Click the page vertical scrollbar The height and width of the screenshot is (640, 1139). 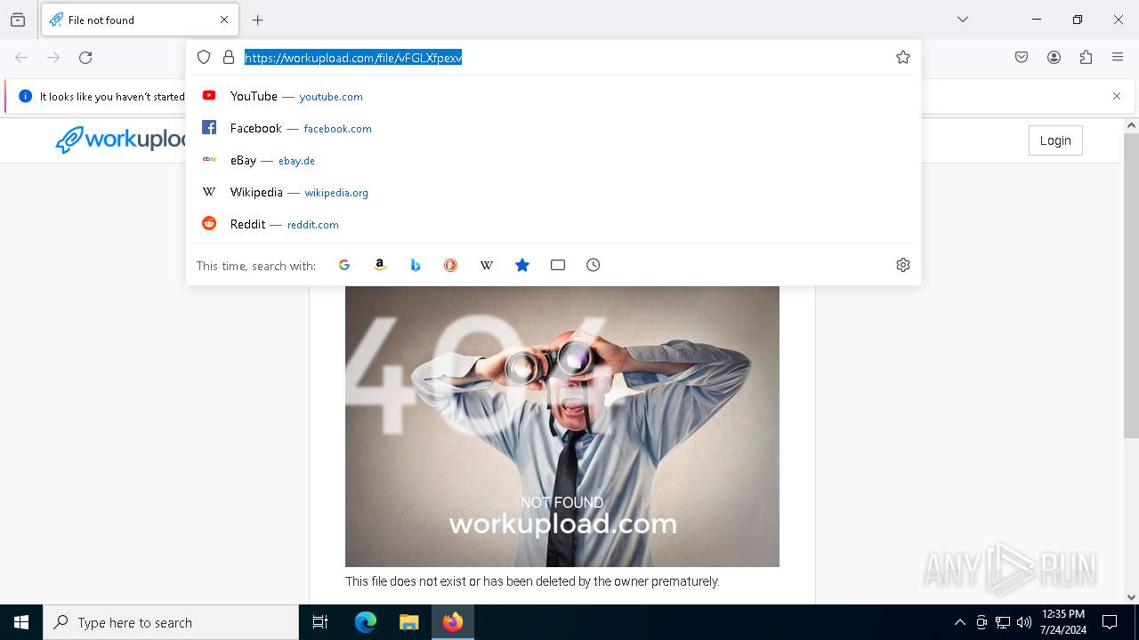click(1131, 284)
